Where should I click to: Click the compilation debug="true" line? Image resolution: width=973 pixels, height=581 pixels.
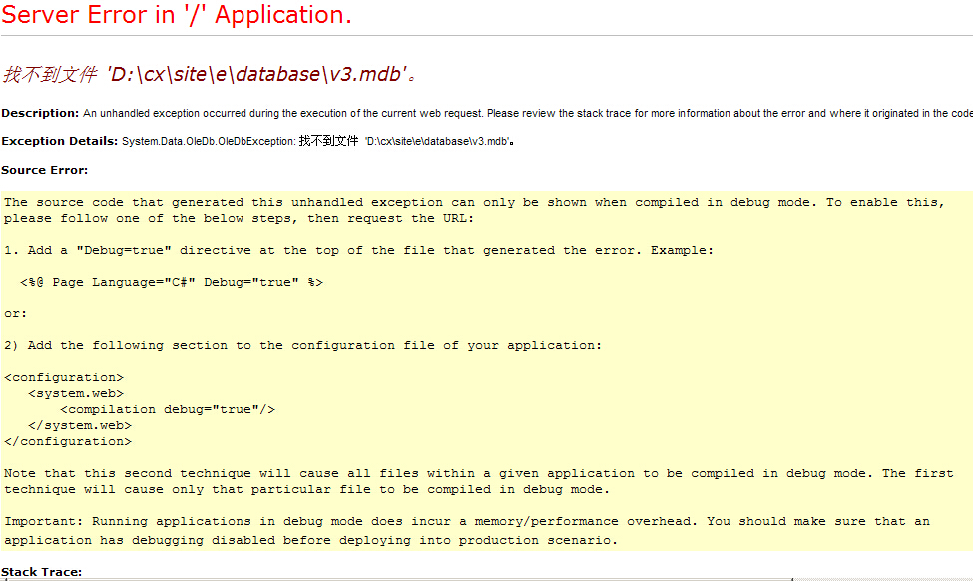[168, 409]
